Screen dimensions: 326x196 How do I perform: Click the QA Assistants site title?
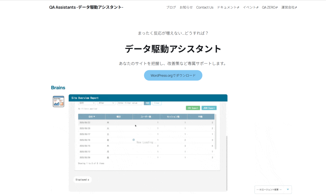tap(86, 7)
